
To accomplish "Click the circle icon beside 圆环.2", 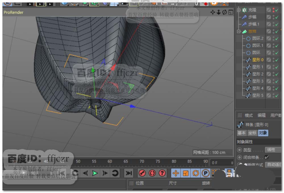I will 248,38.
